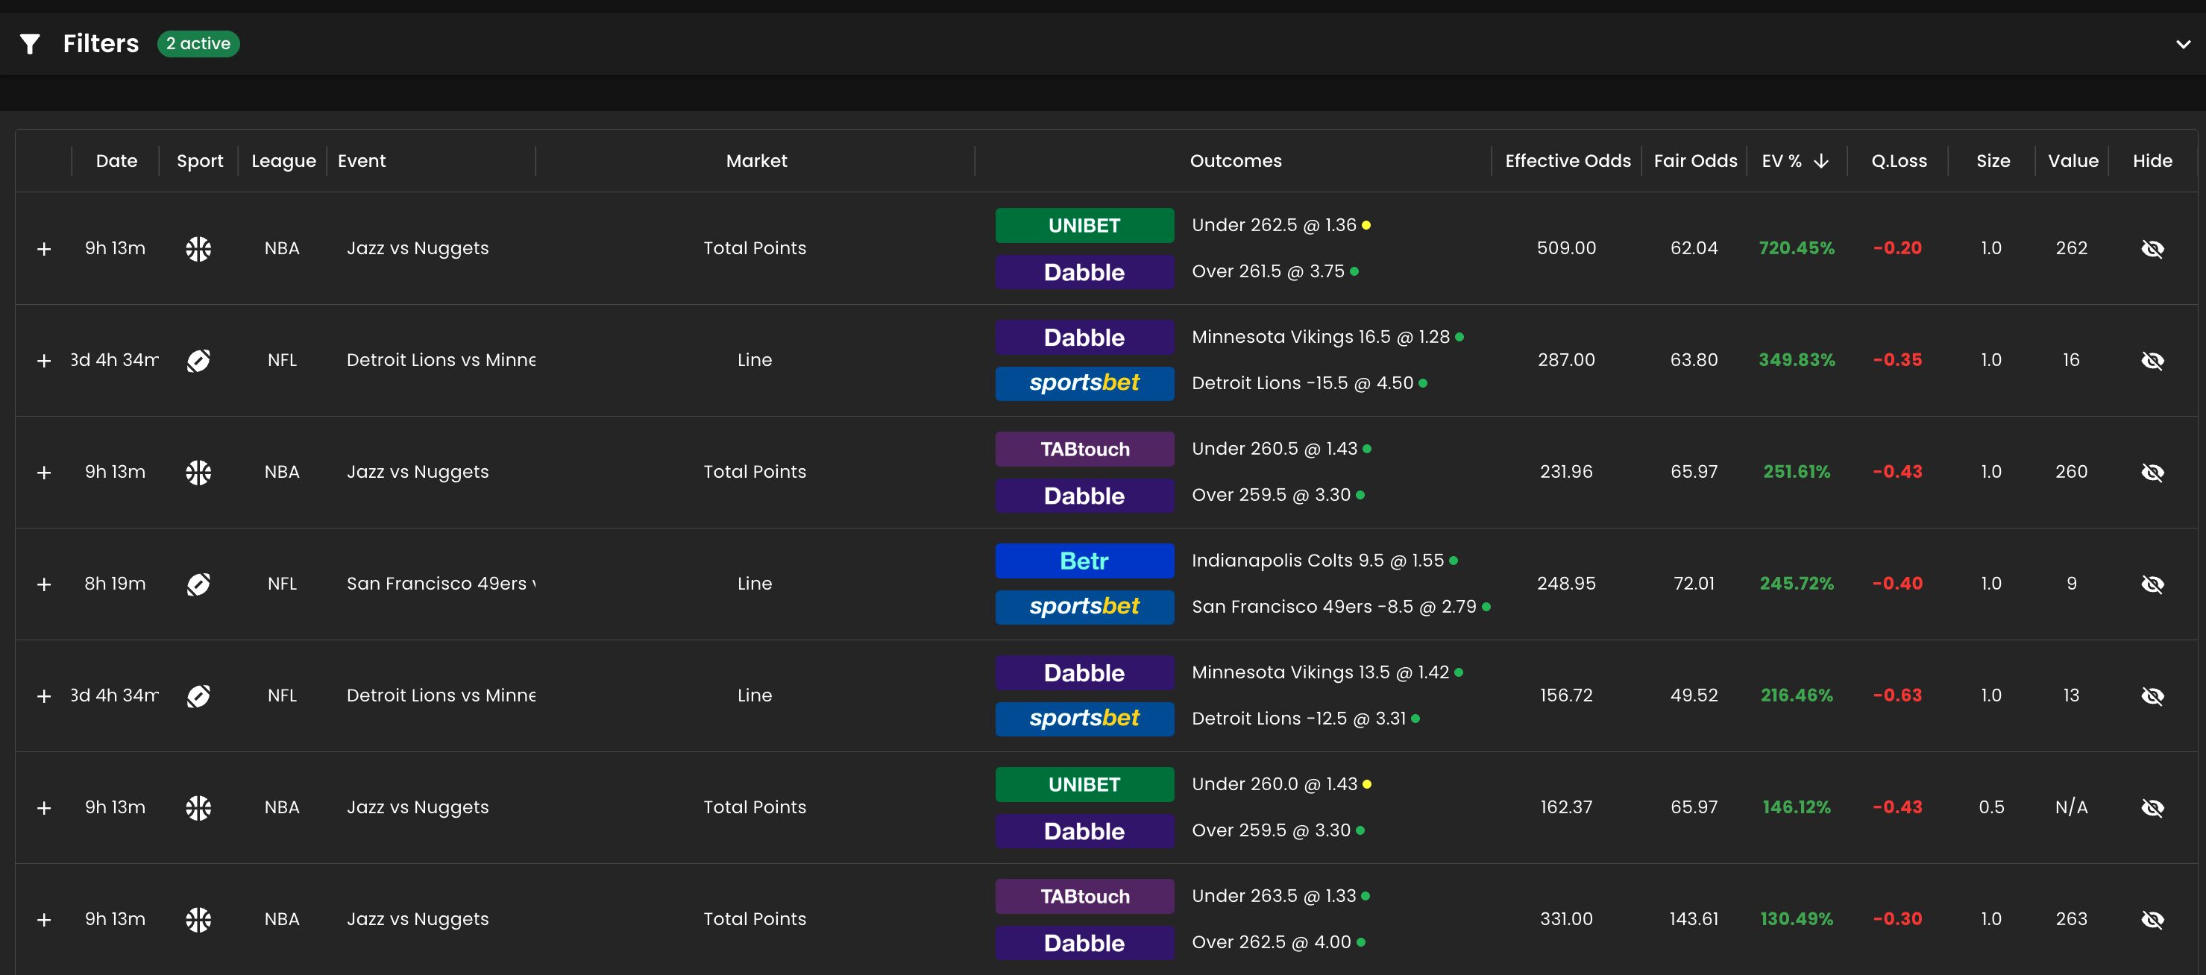This screenshot has width=2206, height=975.
Task: Click TABtouch logo for Under 260.5
Action: coord(1084,449)
